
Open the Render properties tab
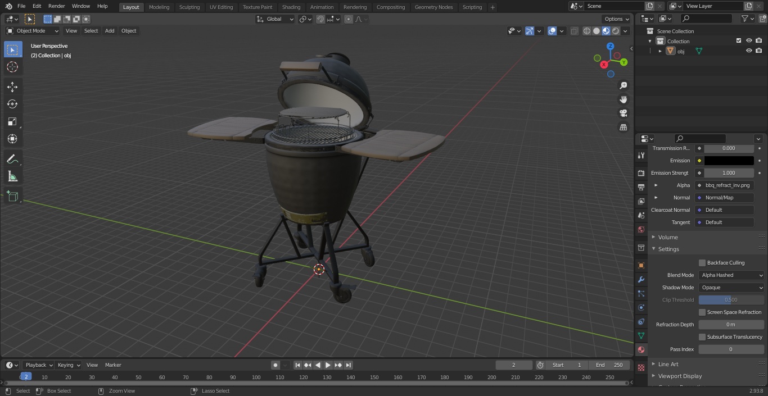point(641,173)
